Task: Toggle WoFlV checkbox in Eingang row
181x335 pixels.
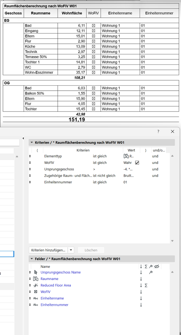Action: (93, 31)
